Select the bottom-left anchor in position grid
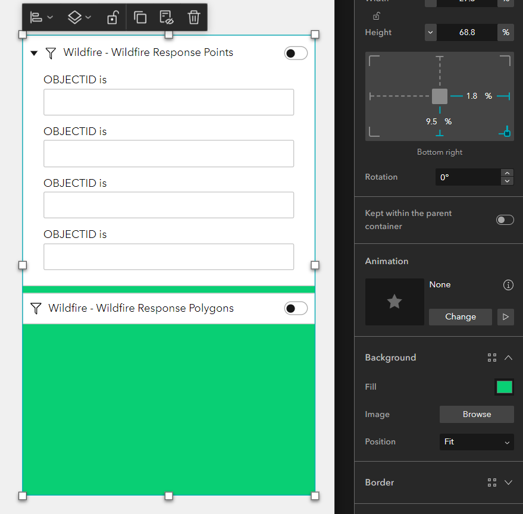Viewport: 523px width, 514px height. (374, 131)
